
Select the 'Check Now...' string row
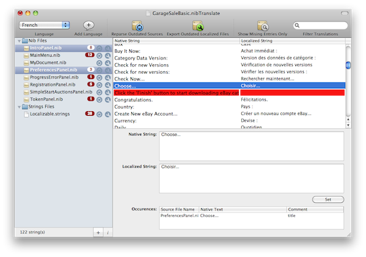coord(229,79)
